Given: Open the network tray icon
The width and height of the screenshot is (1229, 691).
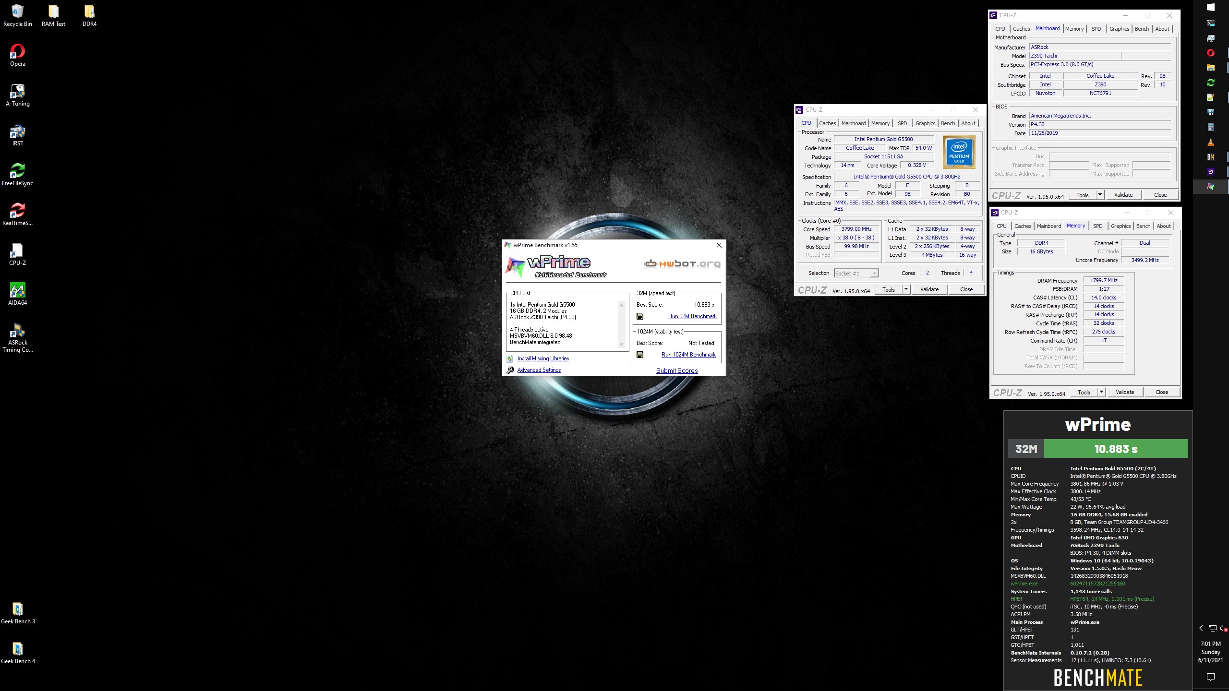Looking at the screenshot, I should (1213, 628).
